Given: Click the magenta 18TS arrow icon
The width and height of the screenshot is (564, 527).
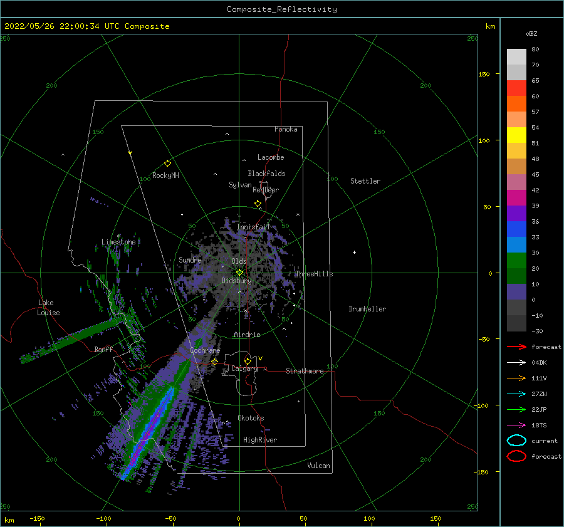Looking at the screenshot, I should coord(516,425).
